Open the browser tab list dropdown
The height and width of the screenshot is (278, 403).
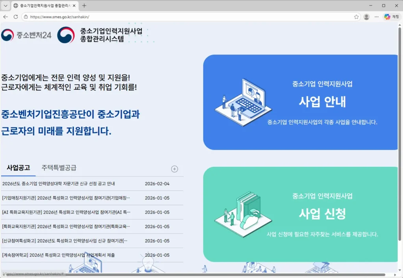[6, 6]
